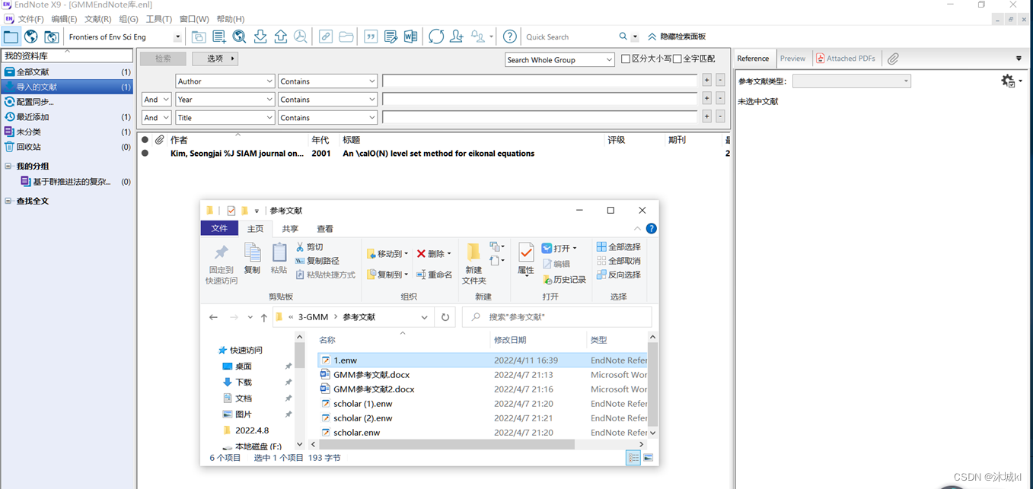Click Explorer refresh icon beside address bar
The image size is (1033, 489).
click(445, 317)
